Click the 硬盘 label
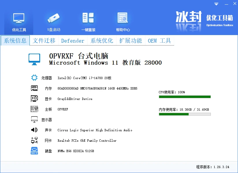 click(x=49, y=151)
